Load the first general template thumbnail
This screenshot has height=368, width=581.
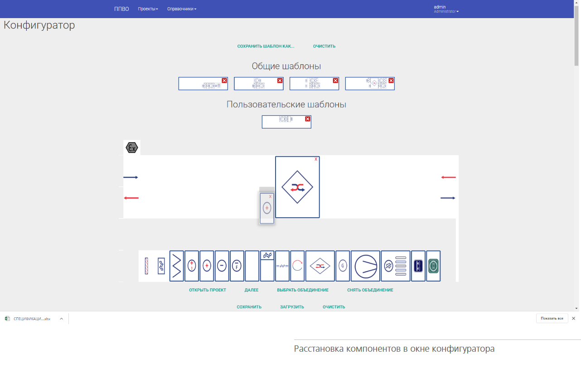[x=203, y=84]
